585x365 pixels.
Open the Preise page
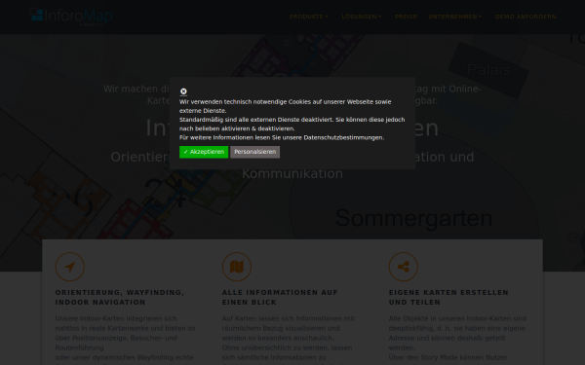(406, 17)
